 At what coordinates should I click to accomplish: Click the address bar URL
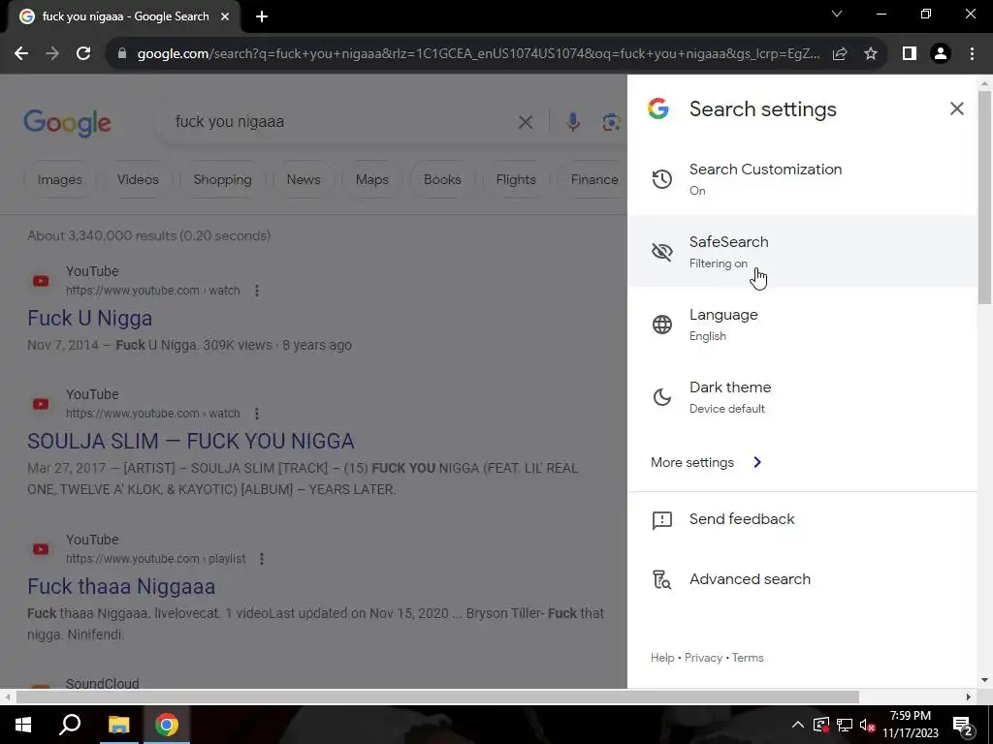pyautogui.click(x=478, y=54)
